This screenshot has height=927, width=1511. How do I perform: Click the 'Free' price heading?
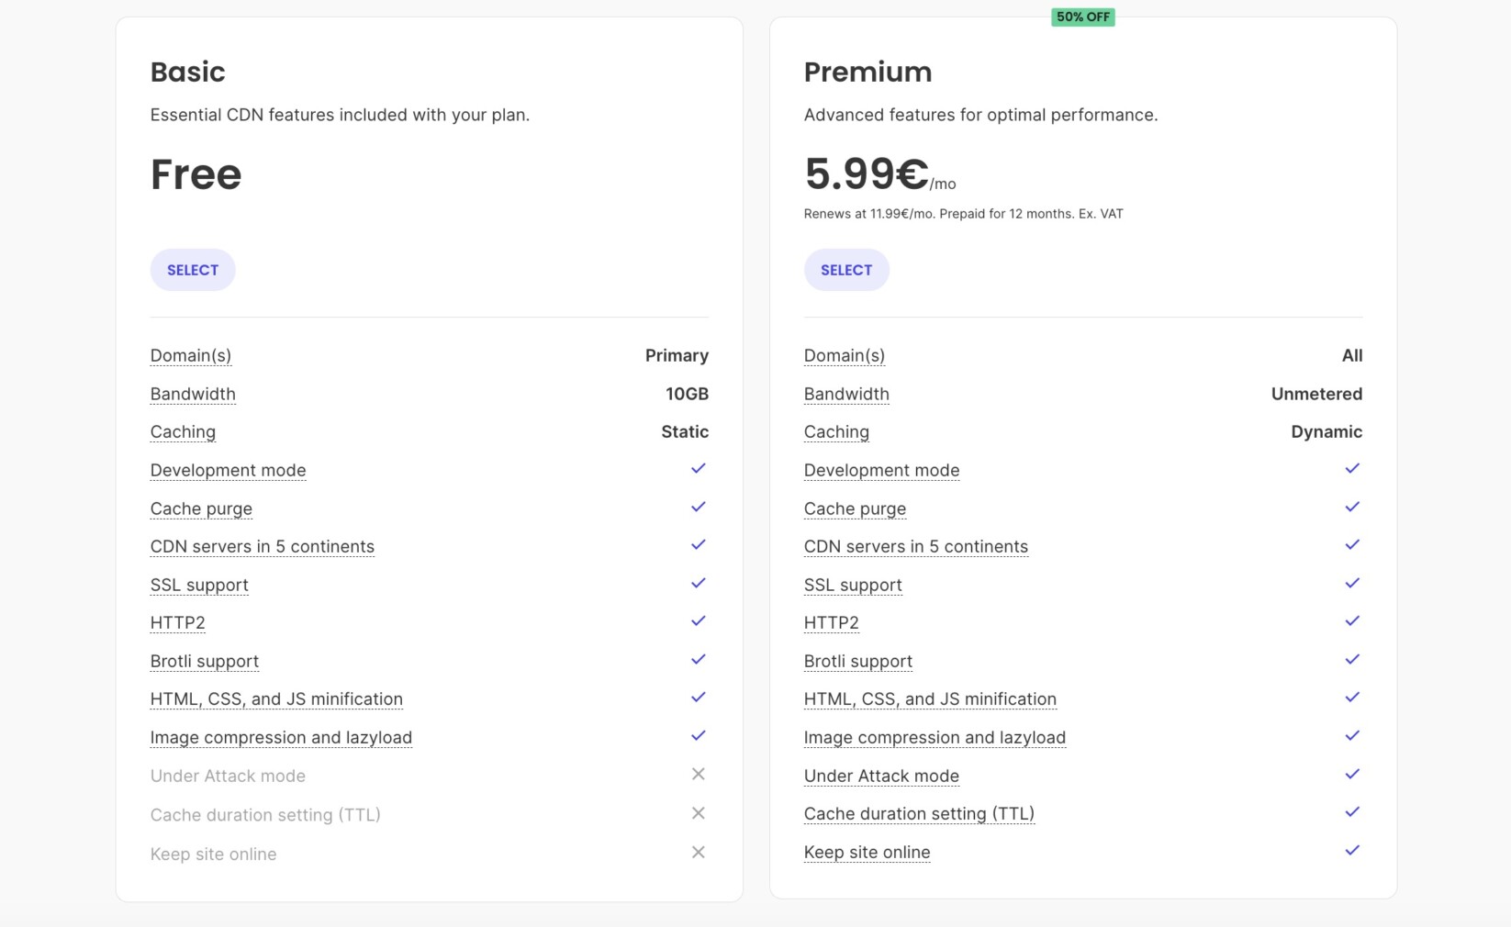[196, 174]
